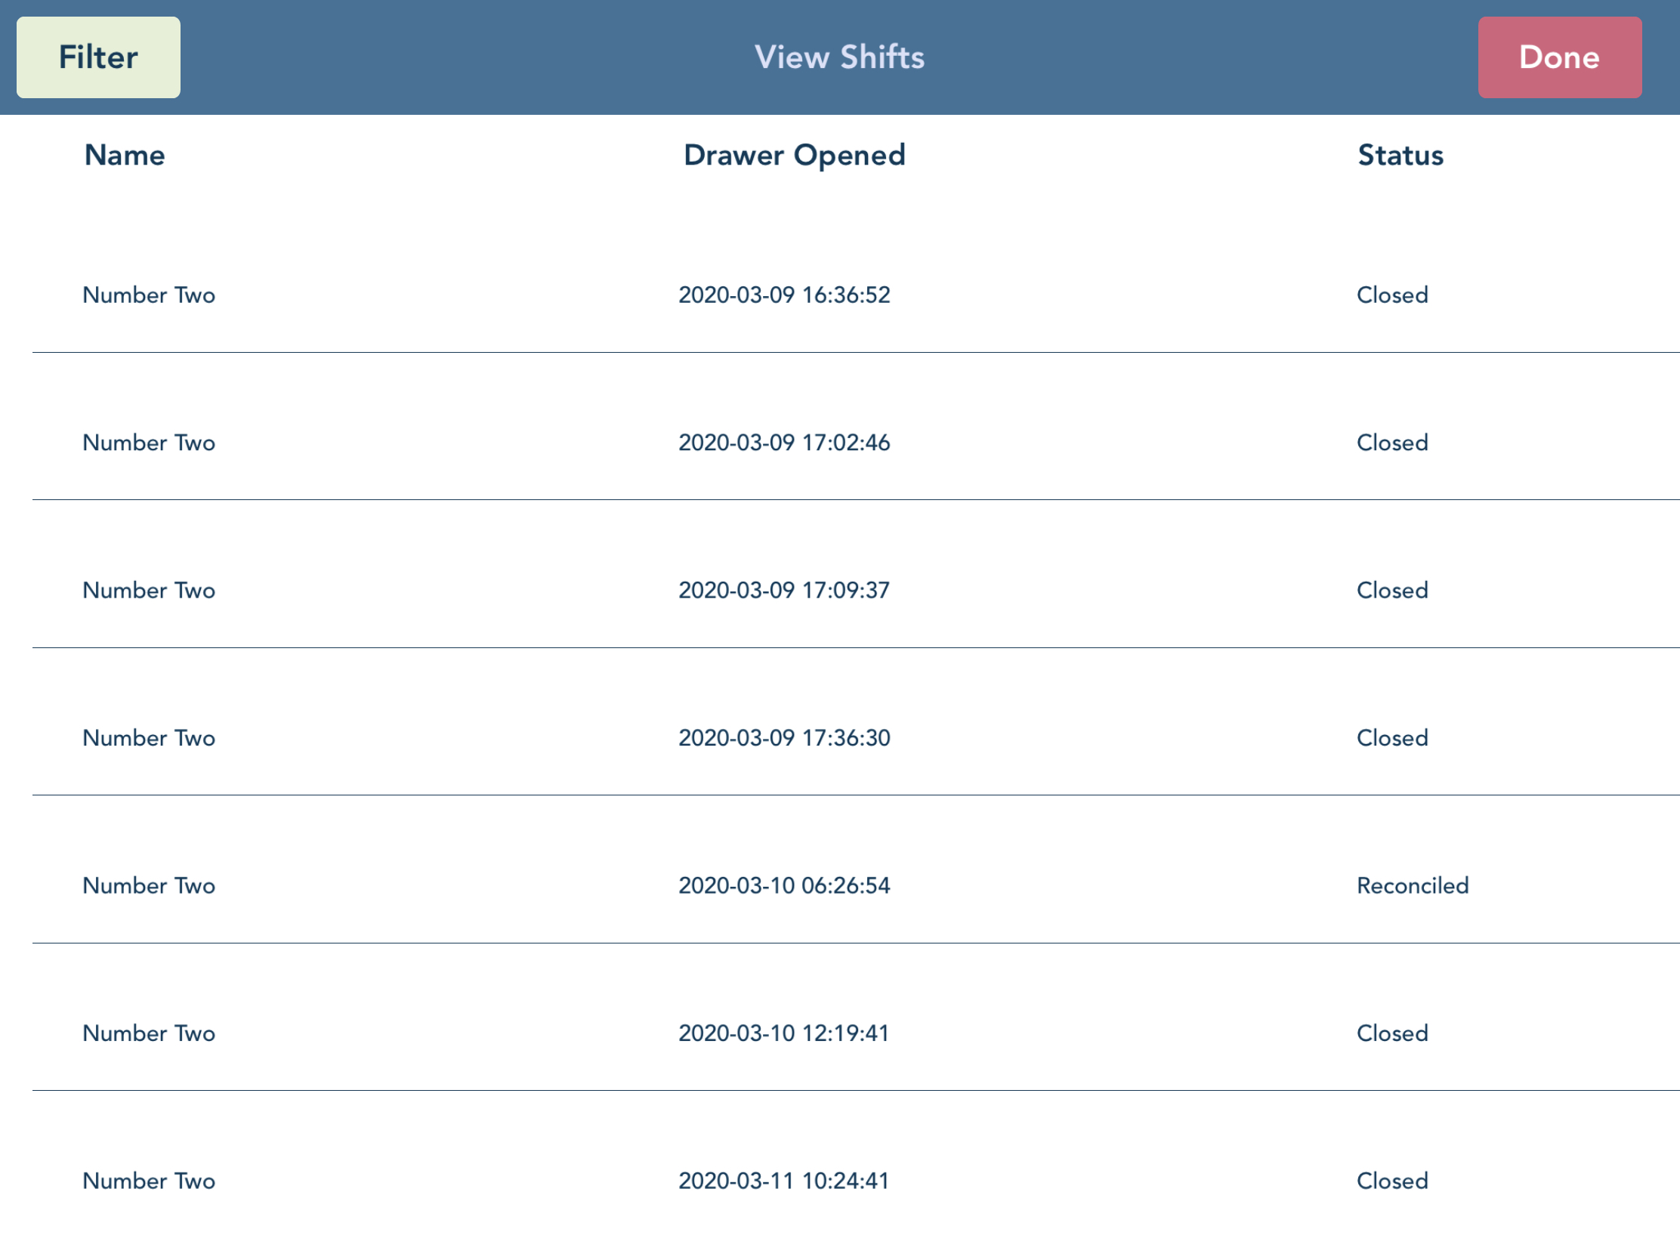This screenshot has height=1260, width=1680.
Task: Click the View Shifts title
Action: tap(839, 57)
